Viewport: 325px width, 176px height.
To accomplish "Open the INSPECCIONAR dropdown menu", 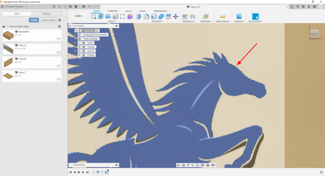I will tap(223, 21).
